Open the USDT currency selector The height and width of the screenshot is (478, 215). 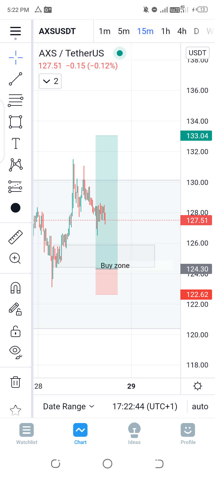pos(197,53)
